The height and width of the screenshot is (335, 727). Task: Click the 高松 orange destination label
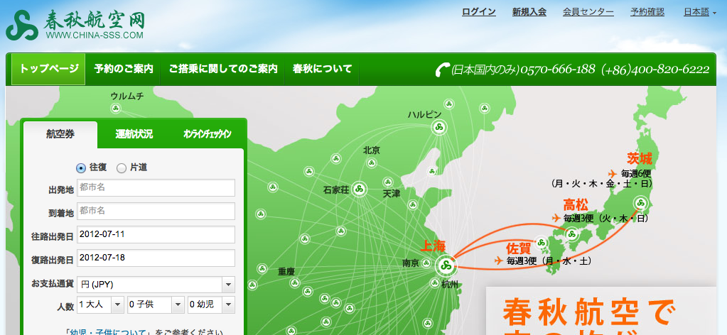(576, 204)
